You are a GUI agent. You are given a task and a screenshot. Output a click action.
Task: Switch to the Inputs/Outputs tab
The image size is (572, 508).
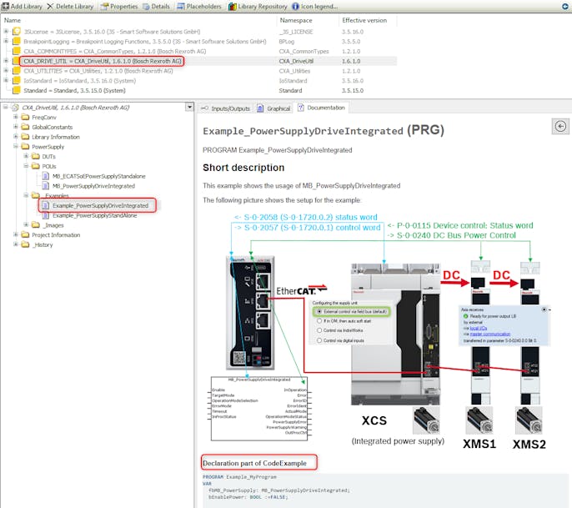(x=225, y=108)
